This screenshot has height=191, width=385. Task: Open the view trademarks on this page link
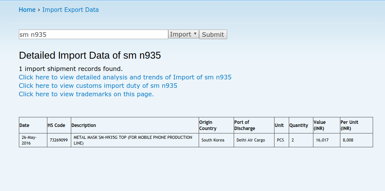86,94
